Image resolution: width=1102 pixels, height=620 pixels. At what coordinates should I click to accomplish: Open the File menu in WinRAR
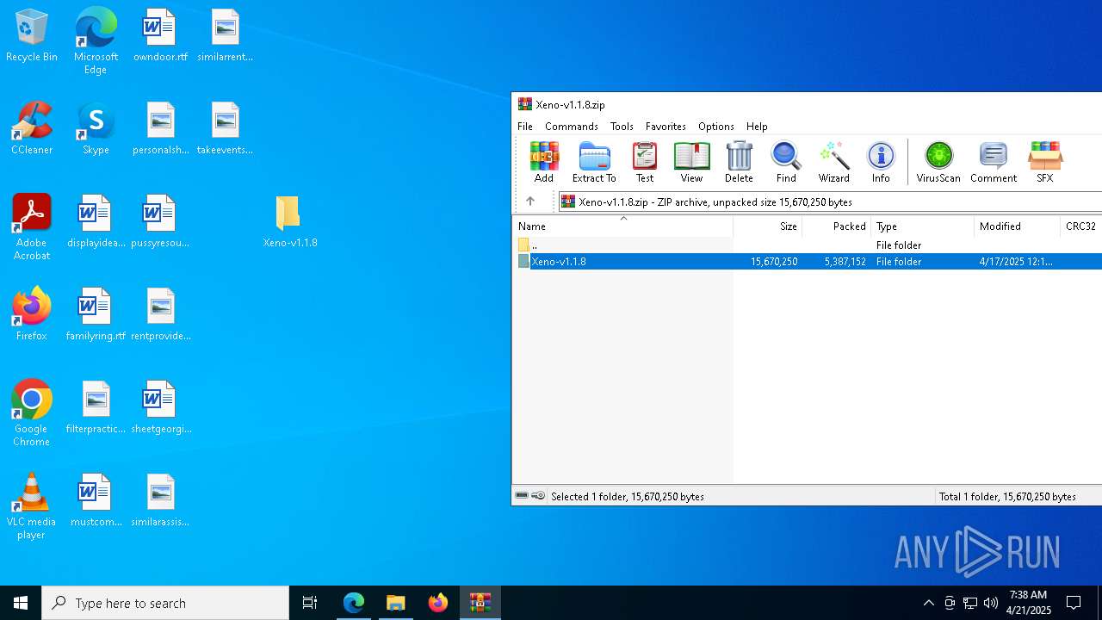pos(525,126)
